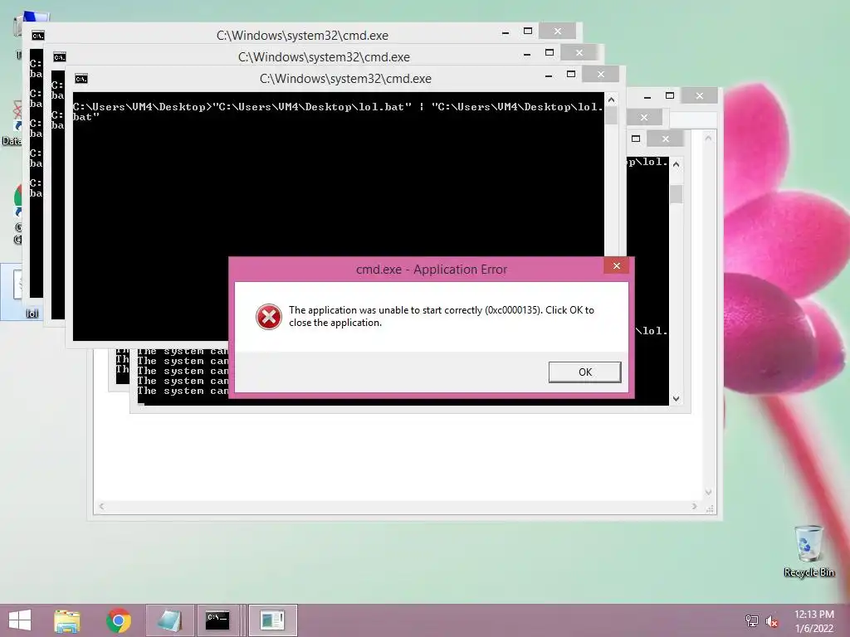850x637 pixels.
Task: Minimize the backmost cmd.exe window
Action: pos(506,33)
